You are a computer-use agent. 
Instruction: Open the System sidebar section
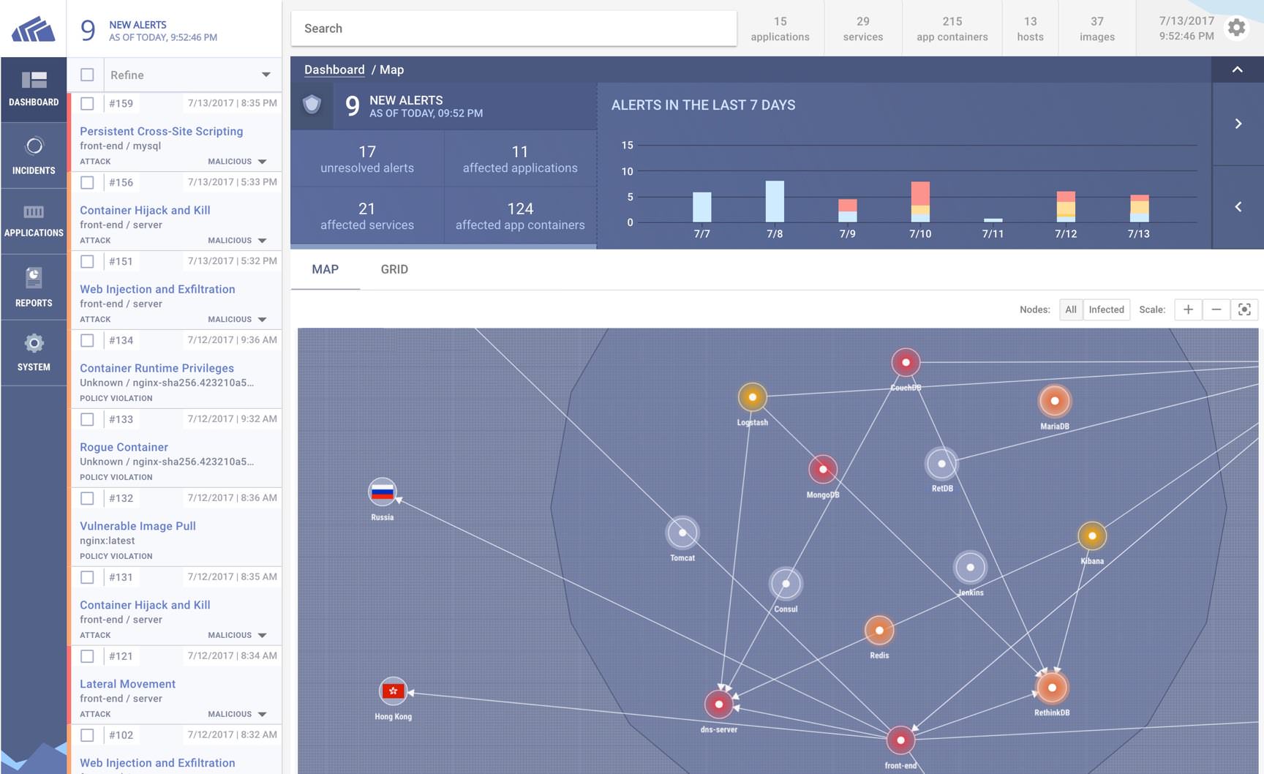click(x=34, y=353)
